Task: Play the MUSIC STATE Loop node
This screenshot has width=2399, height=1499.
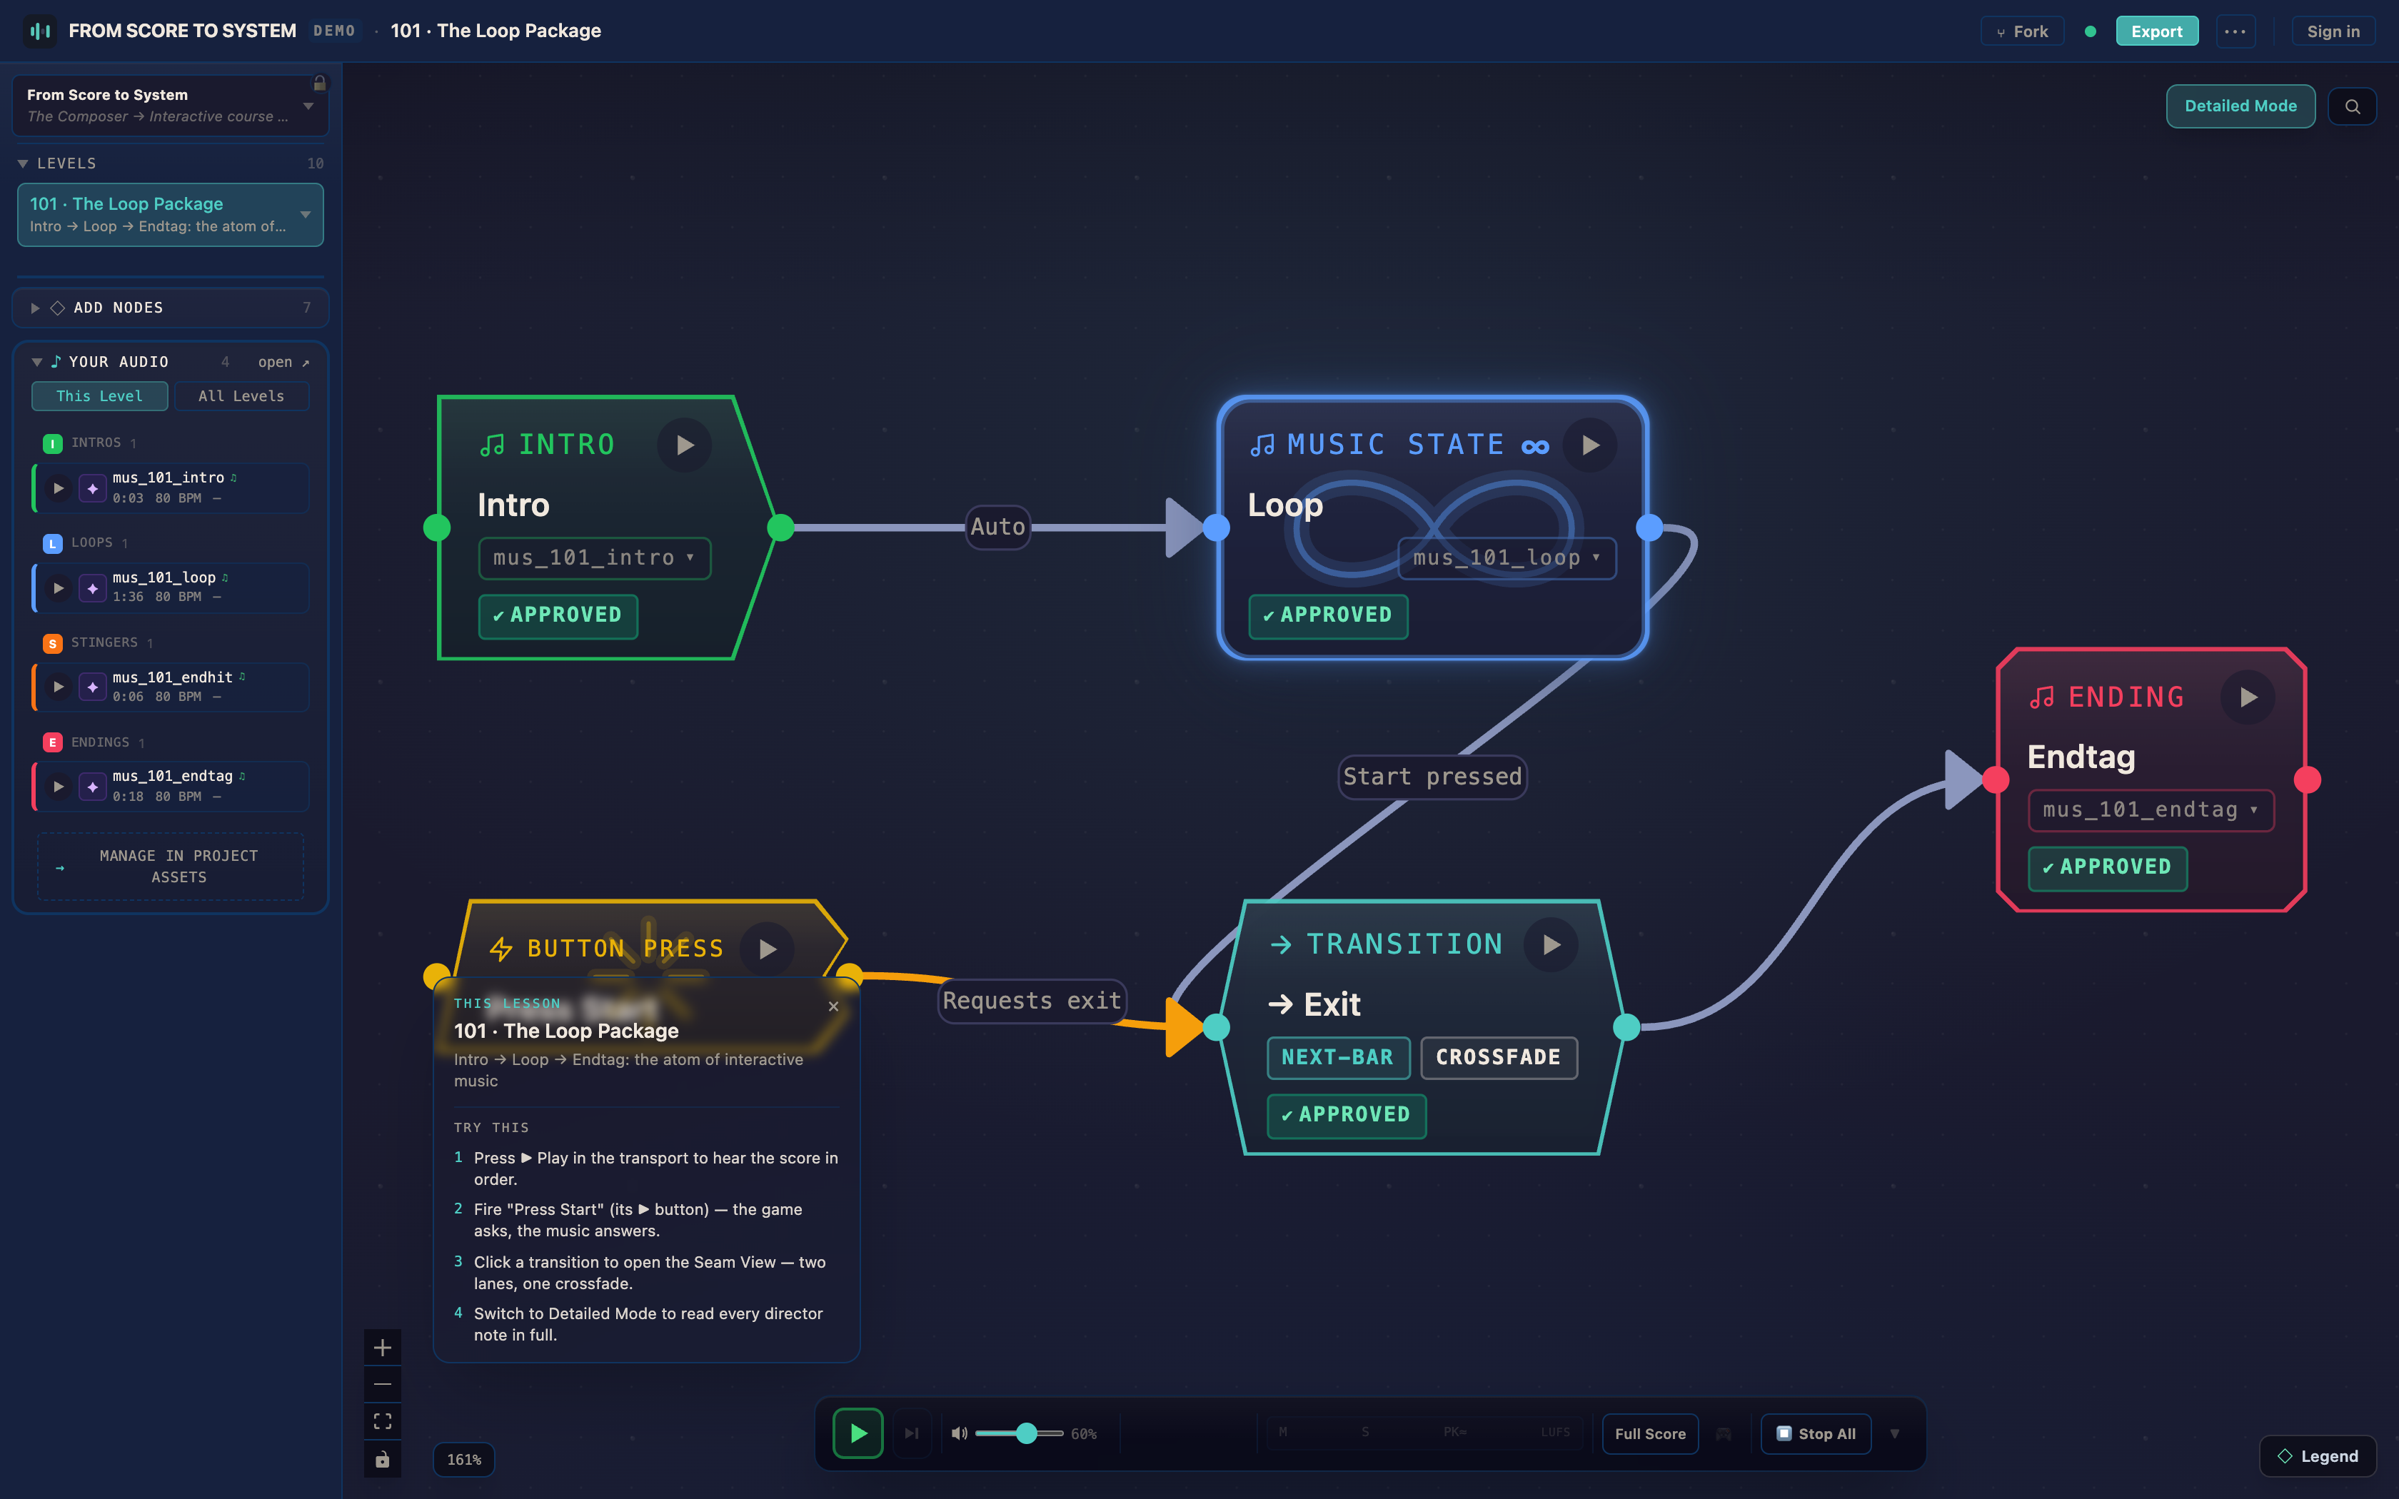Action: tap(1590, 445)
